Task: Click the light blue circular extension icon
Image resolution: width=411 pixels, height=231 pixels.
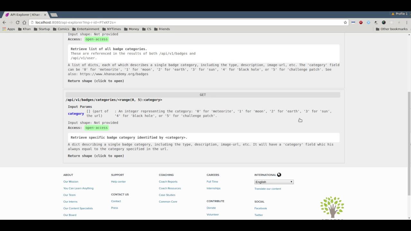Action: coord(369,22)
